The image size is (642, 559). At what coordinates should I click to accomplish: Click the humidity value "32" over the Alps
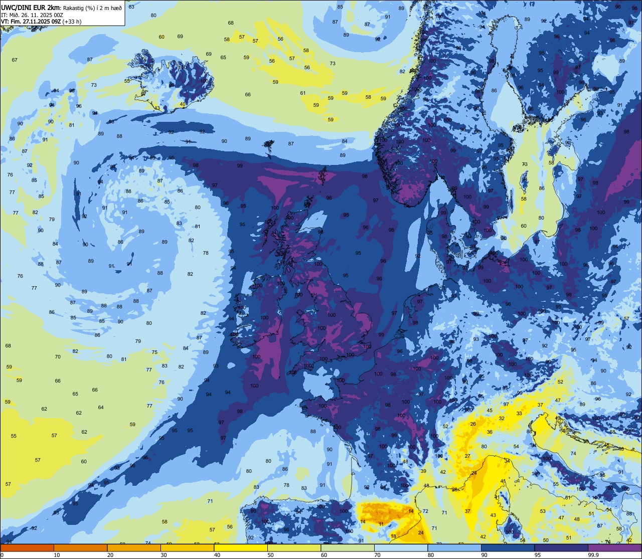[502, 419]
